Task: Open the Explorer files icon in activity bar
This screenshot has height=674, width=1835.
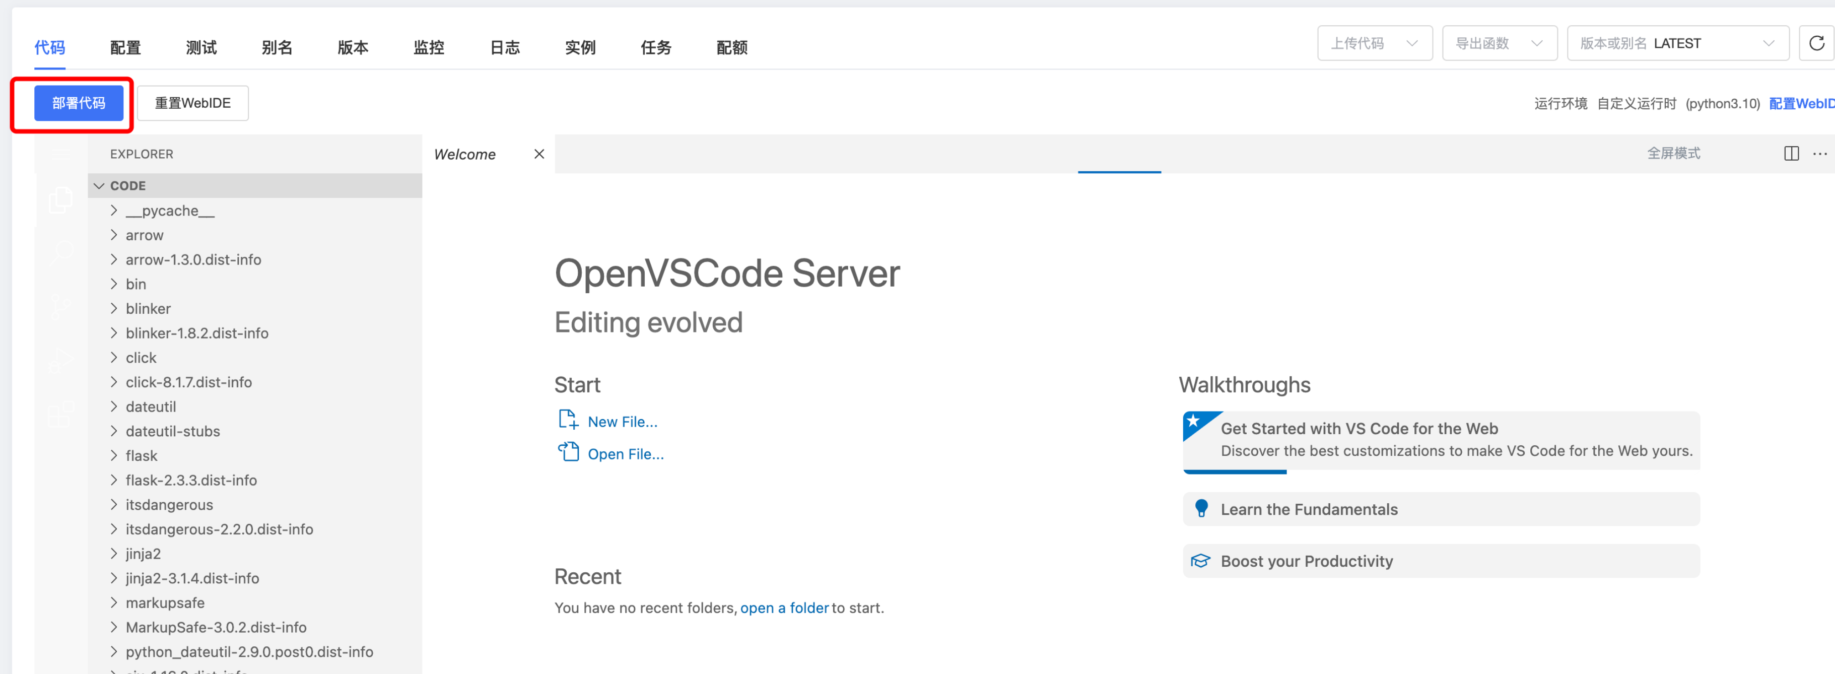Action: click(x=60, y=200)
